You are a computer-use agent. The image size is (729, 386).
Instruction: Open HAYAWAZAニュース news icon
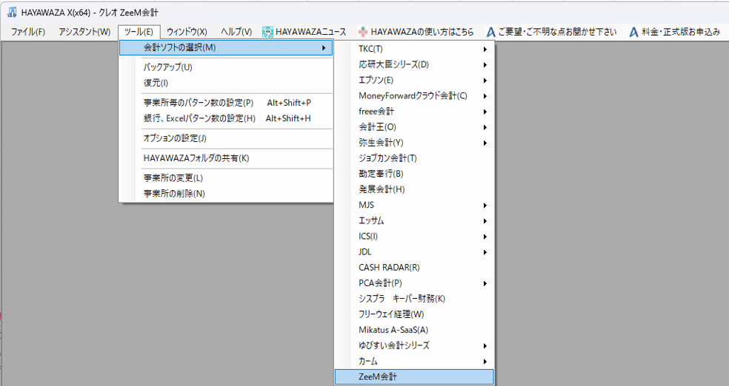(x=267, y=32)
